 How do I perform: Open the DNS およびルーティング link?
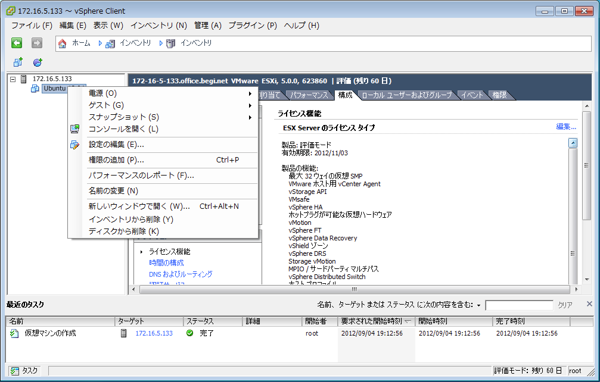pyautogui.click(x=181, y=274)
